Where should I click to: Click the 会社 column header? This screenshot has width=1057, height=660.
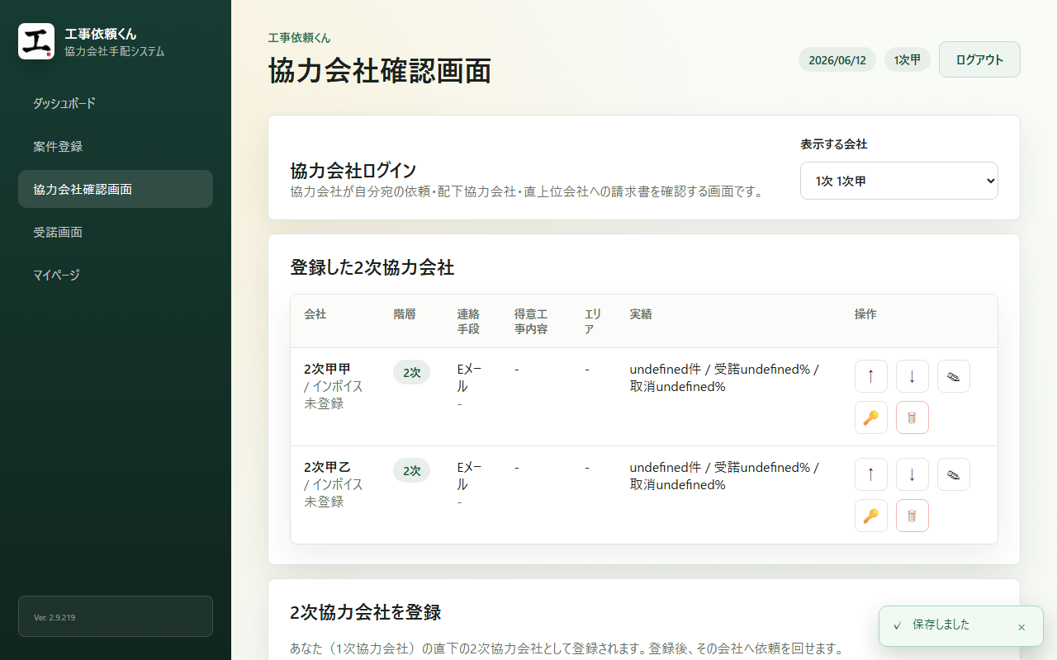coord(315,314)
